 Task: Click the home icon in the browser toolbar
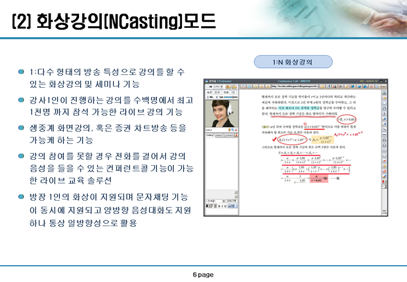tap(255, 87)
